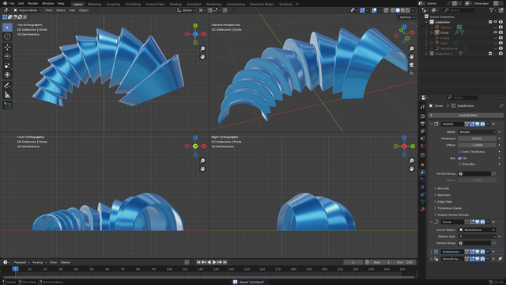Select the Rotate tool
Image resolution: width=506 pixels, height=285 pixels.
click(x=7, y=56)
